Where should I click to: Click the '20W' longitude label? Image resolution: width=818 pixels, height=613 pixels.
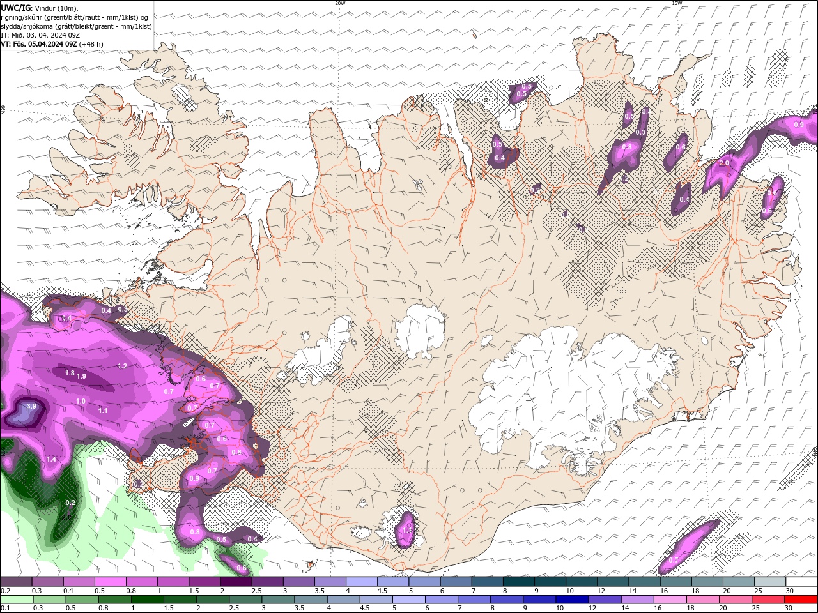340,3
